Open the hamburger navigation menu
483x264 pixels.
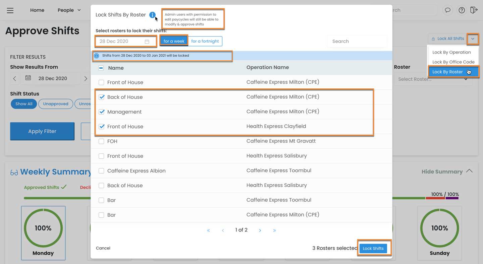pos(10,10)
